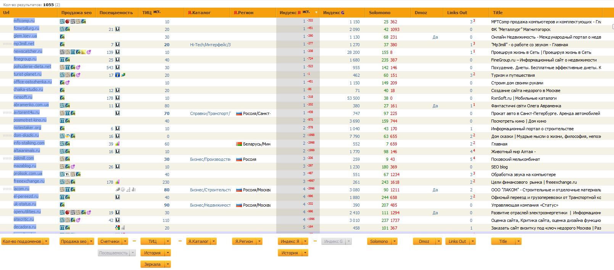This screenshot has height=270, width=614.
Task: Open the Бизнес/Производство catalog link for pskmill.com
Action: click(x=210, y=159)
